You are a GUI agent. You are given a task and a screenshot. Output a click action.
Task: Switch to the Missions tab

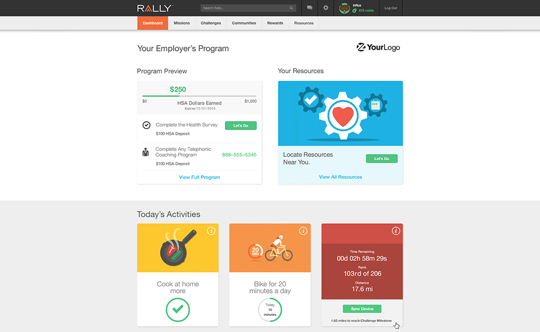[x=182, y=23]
